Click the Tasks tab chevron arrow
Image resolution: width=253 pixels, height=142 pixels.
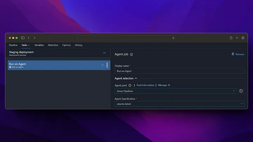[x=29, y=45]
